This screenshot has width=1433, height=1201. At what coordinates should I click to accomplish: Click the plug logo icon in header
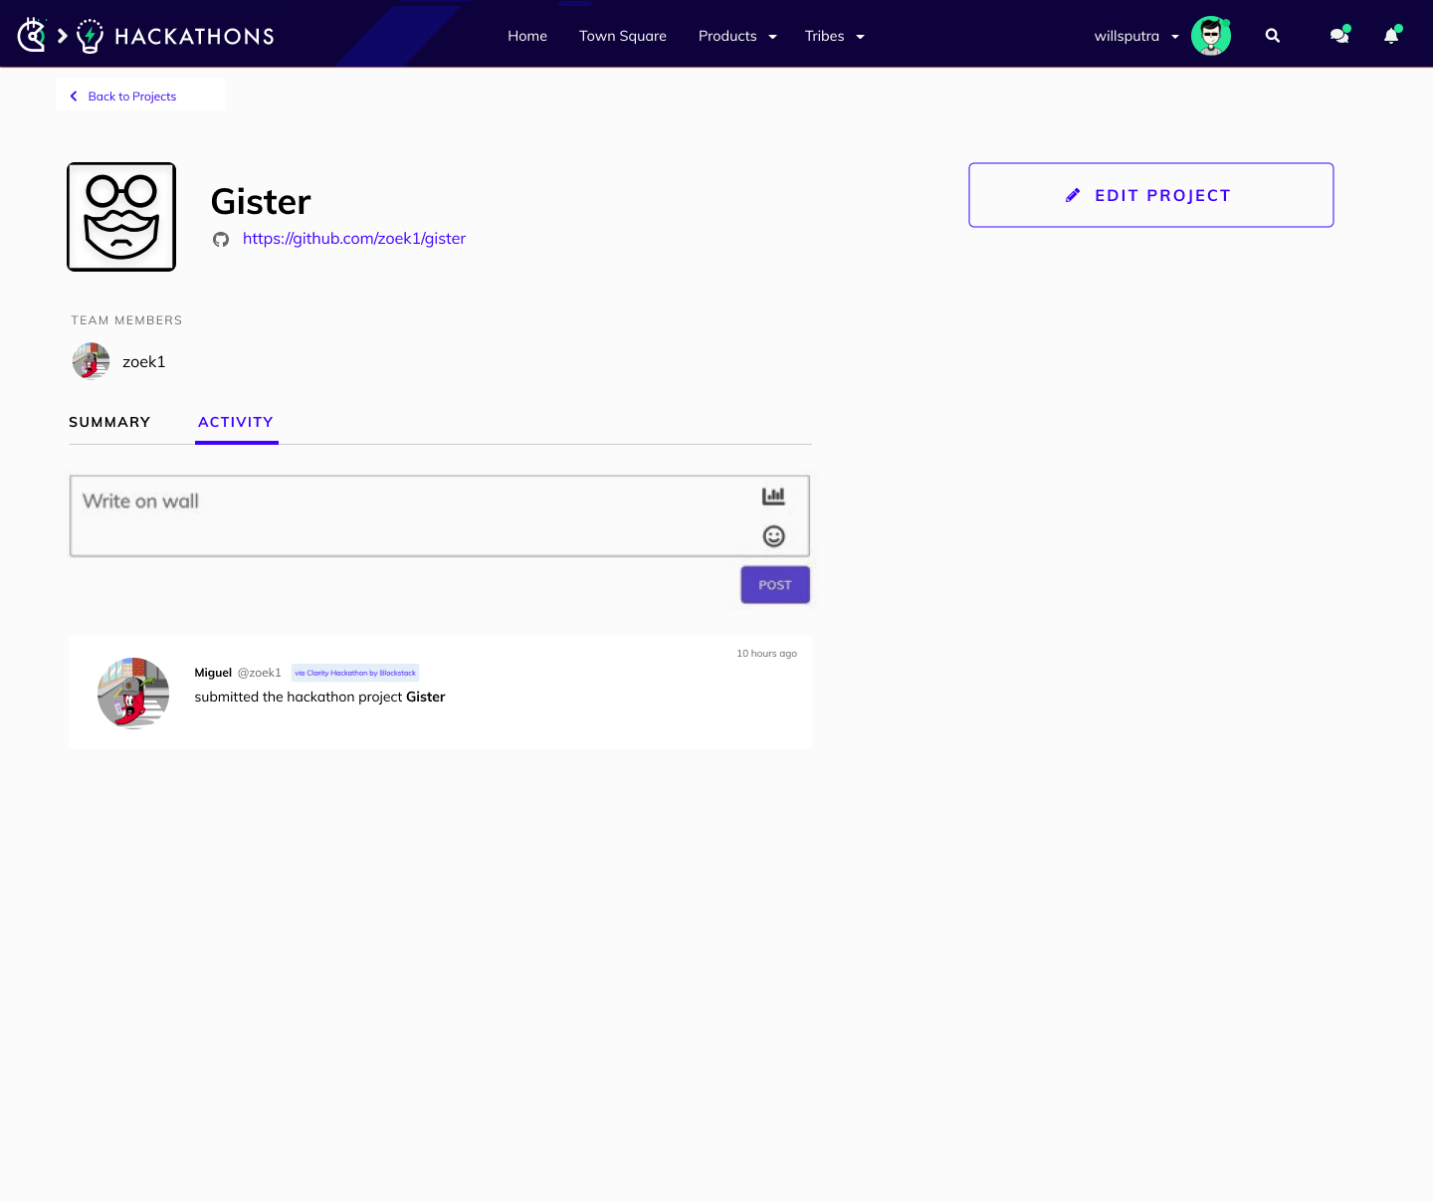[32, 36]
